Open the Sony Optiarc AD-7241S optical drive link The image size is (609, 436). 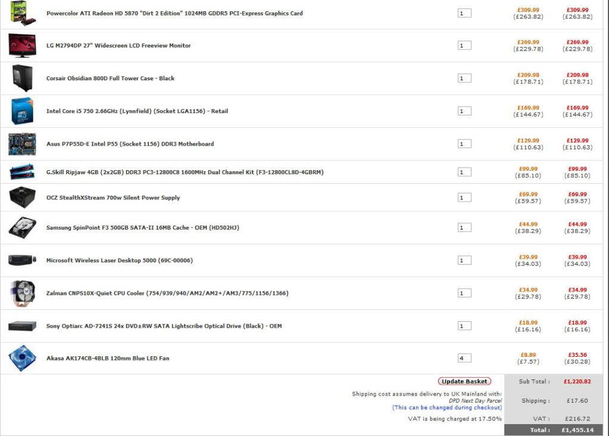(x=164, y=326)
